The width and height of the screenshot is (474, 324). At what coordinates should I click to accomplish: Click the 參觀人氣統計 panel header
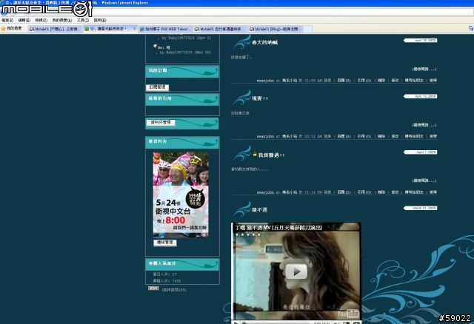click(x=182, y=264)
